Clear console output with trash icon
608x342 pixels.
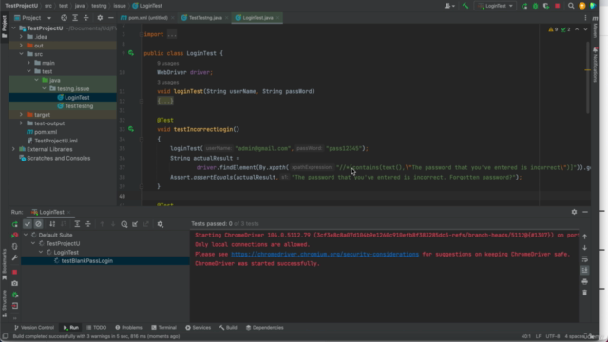coord(585,293)
